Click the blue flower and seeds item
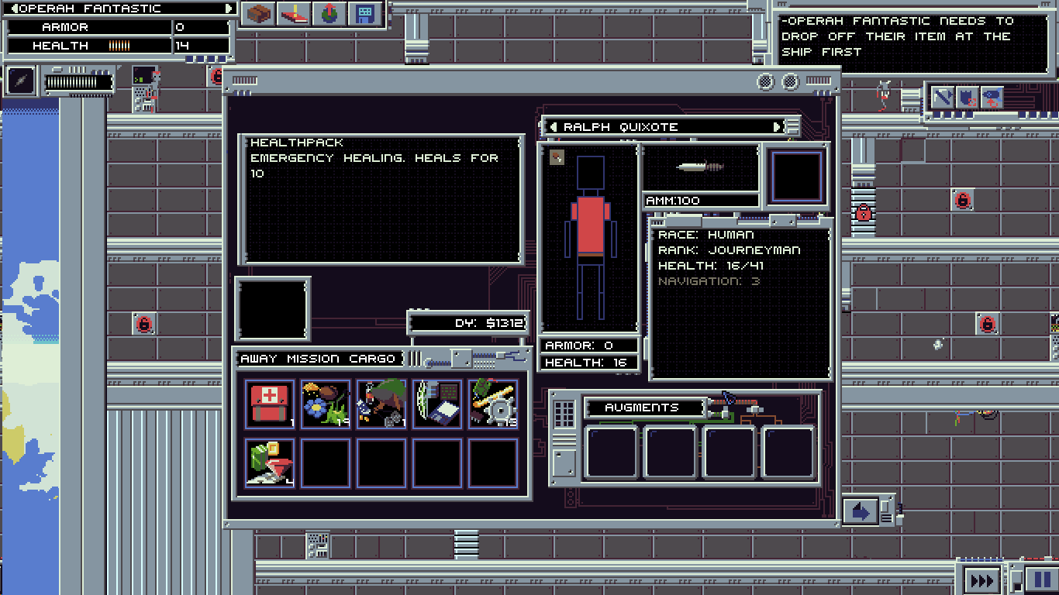Screen dimensions: 1059x595 coord(326,404)
